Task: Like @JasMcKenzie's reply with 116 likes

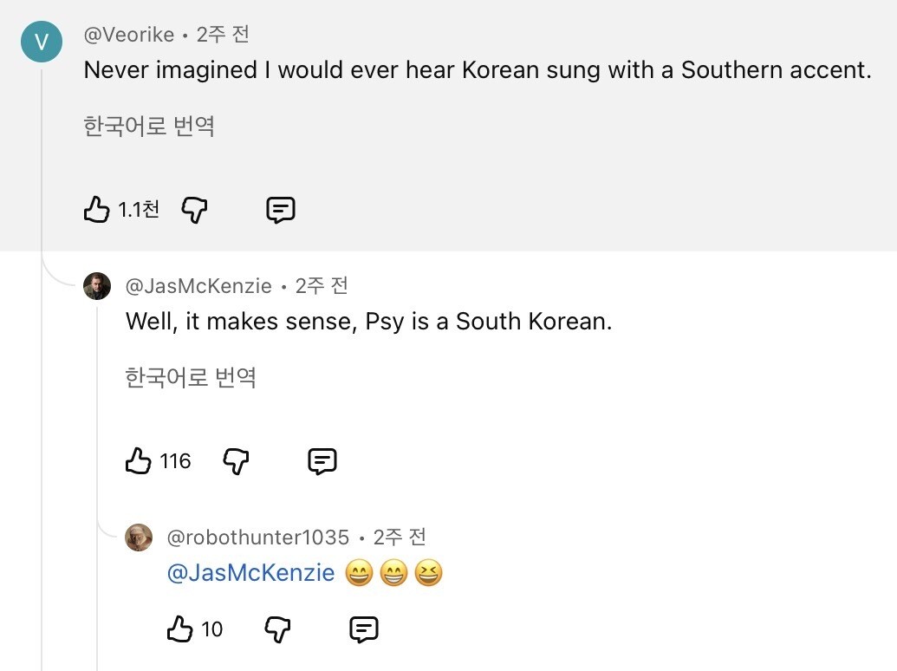Action: (x=139, y=461)
